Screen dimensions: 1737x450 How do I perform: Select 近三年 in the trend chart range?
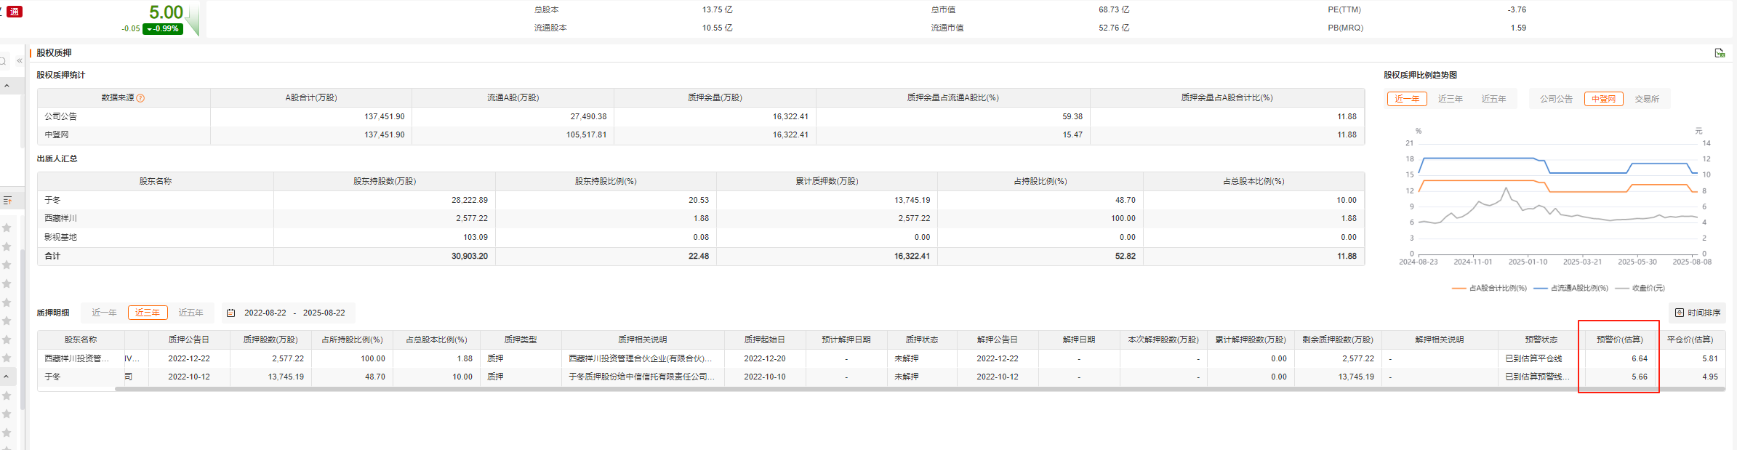pyautogui.click(x=1451, y=99)
